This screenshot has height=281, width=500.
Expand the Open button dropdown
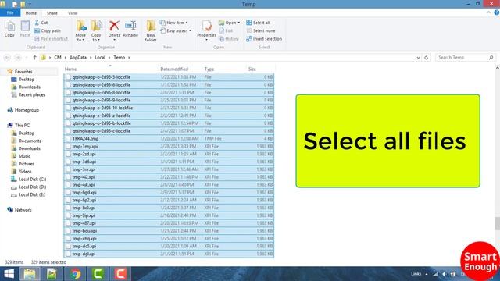238,23
